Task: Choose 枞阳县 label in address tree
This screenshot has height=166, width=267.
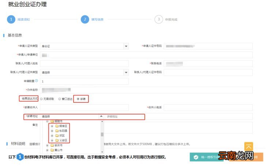Action: click(x=63, y=131)
